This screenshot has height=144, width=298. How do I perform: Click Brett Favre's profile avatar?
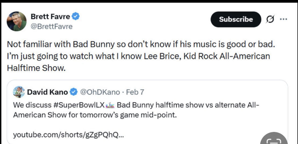[x=16, y=21]
